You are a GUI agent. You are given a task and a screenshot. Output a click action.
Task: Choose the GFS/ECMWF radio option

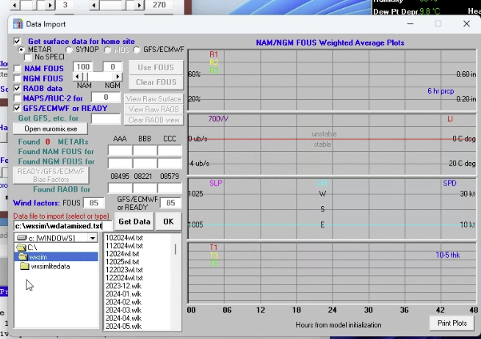click(137, 50)
